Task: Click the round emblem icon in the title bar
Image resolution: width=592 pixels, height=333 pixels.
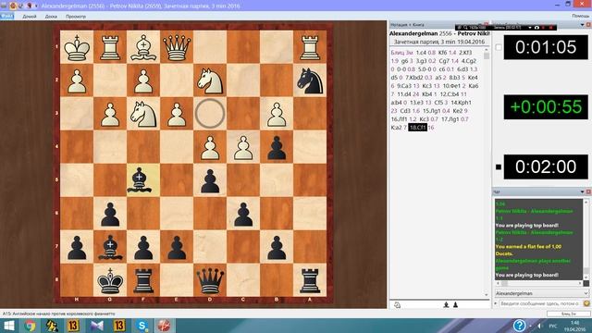Action: [x=13, y=6]
